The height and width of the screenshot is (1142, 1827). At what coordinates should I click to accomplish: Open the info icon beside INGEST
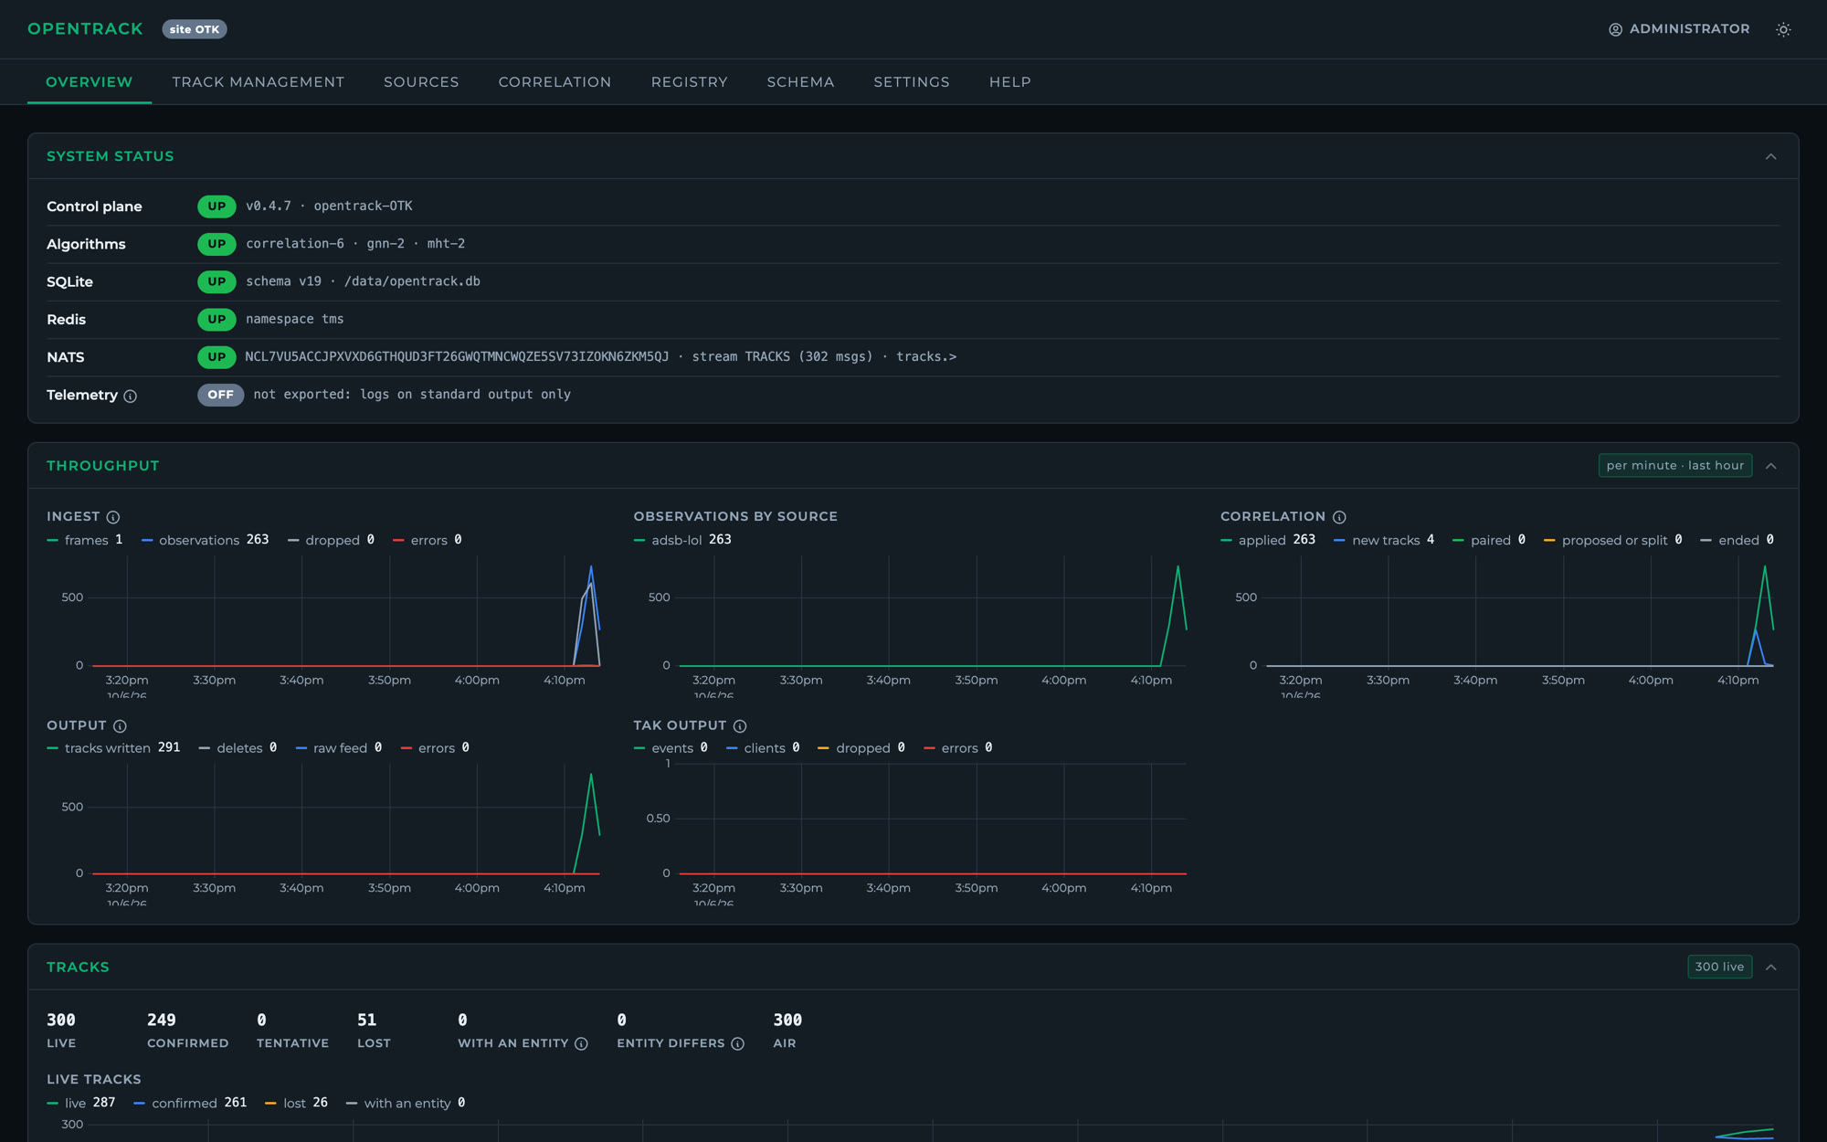(x=113, y=517)
